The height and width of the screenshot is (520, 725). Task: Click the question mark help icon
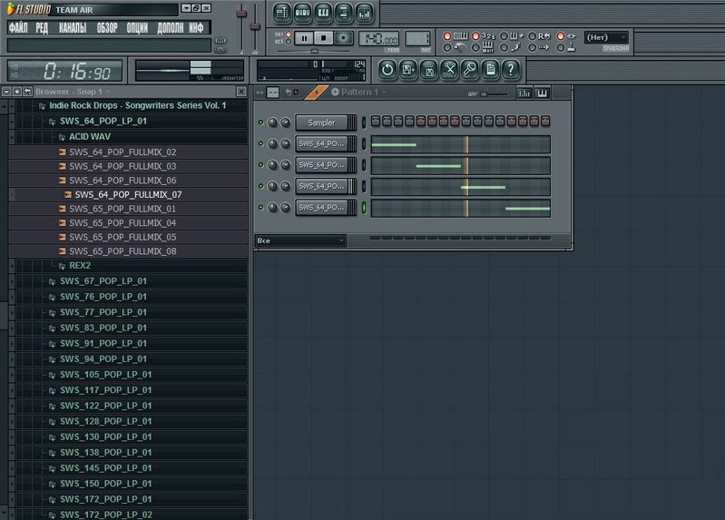(511, 69)
